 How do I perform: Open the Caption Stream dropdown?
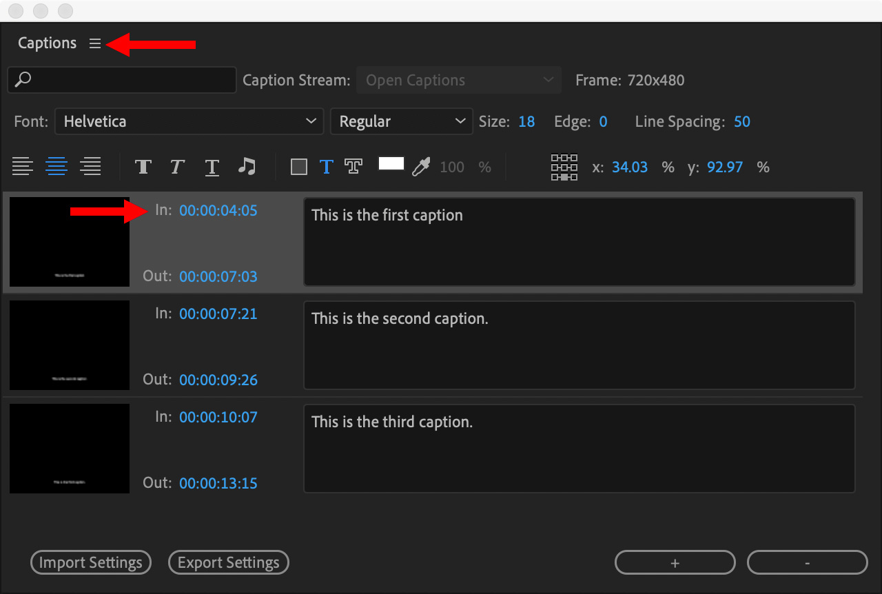(x=459, y=80)
